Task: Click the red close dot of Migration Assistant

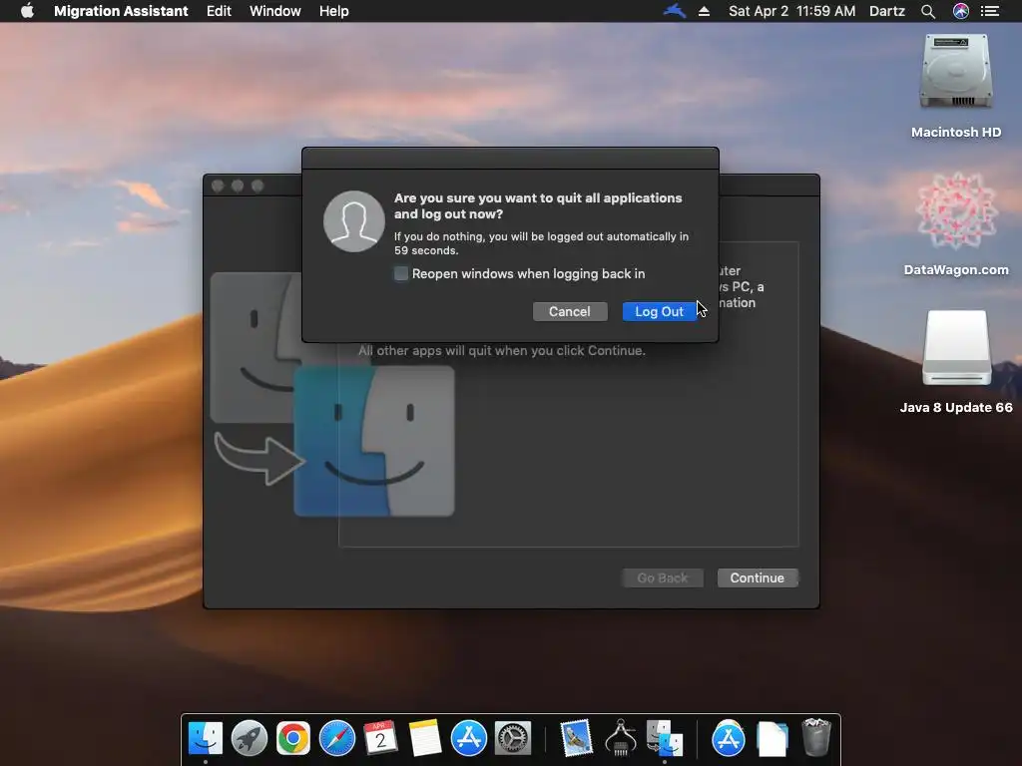Action: (x=218, y=187)
